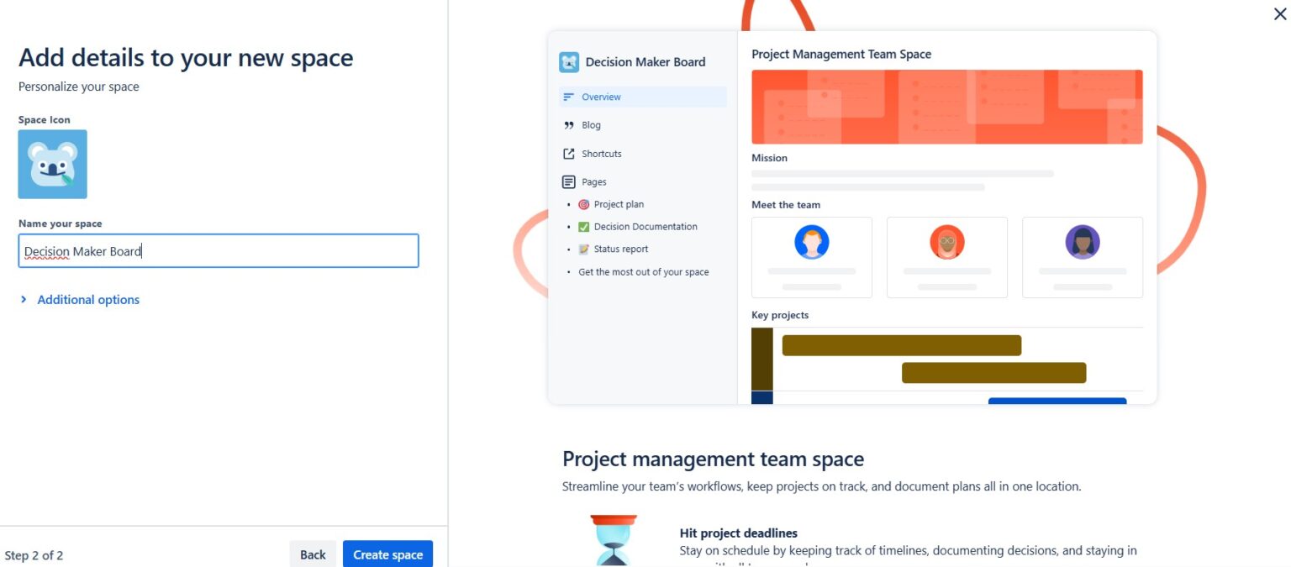Click the Overview icon in preview sidebar

point(569,97)
